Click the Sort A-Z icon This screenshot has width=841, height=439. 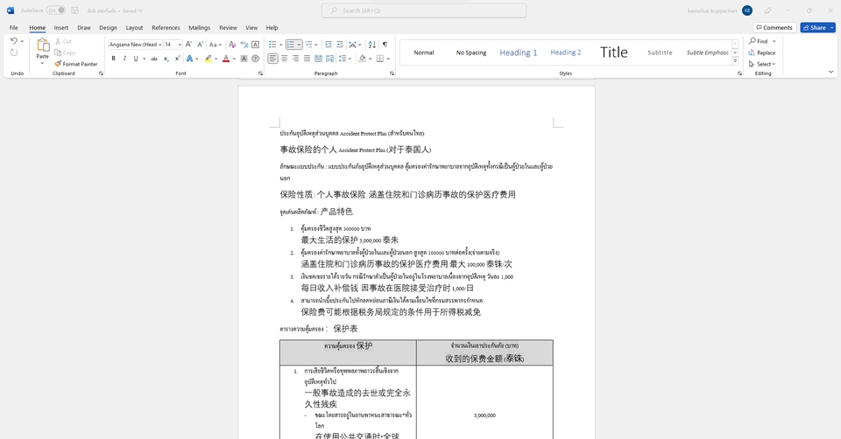pos(371,45)
